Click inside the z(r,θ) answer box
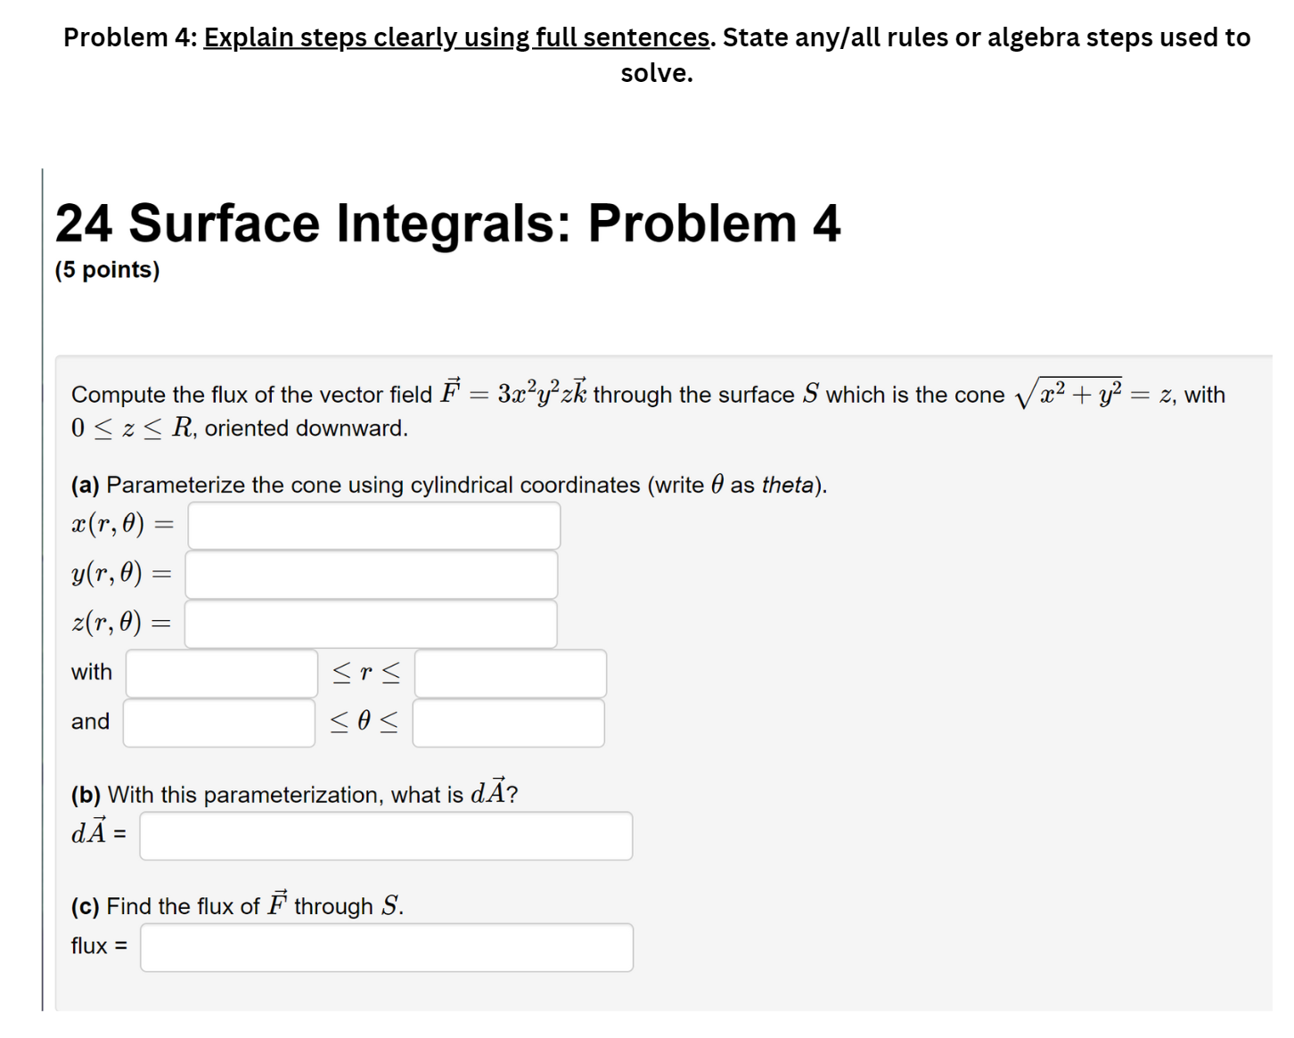Image resolution: width=1294 pixels, height=1038 pixels. pos(370,624)
